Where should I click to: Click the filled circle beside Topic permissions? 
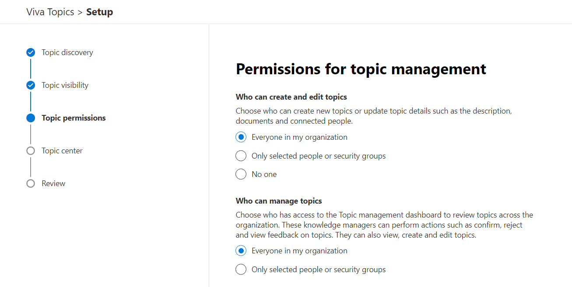31,118
